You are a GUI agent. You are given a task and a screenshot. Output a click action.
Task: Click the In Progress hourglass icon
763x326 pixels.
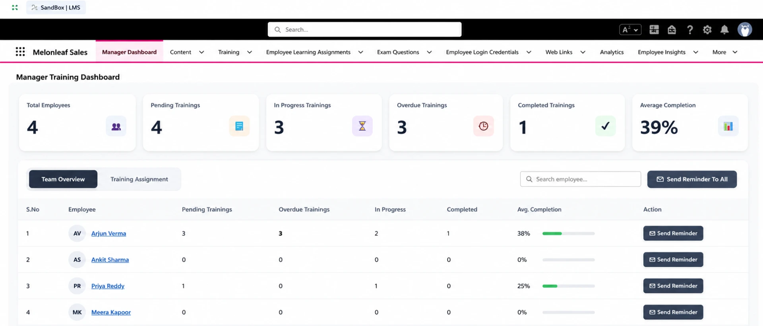point(362,126)
